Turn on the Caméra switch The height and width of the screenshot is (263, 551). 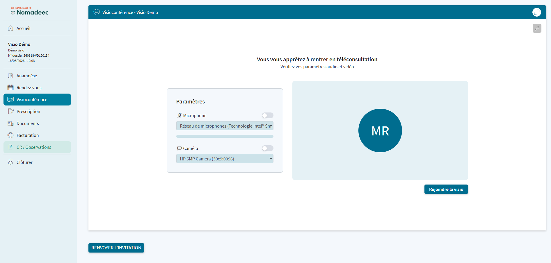coord(268,148)
